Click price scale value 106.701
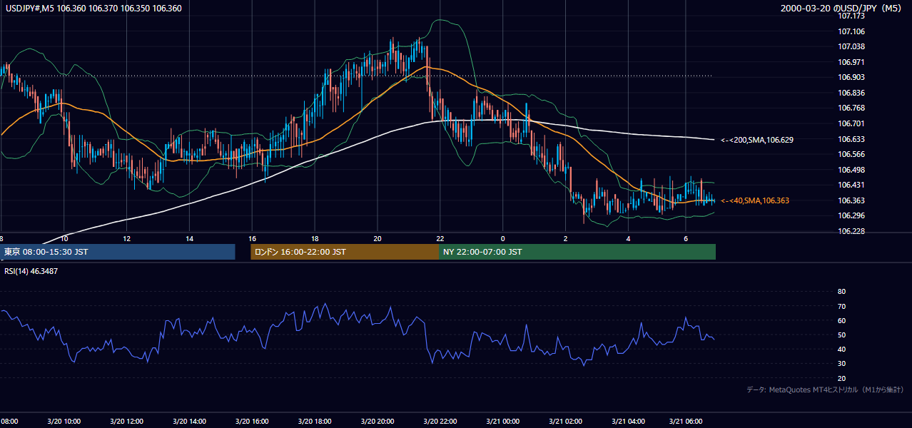Viewport: 912px width, 428px height. (x=851, y=123)
